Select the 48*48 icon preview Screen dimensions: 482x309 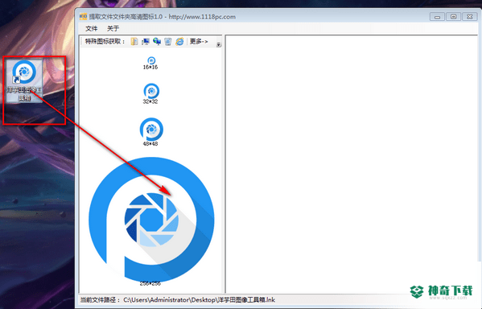tap(151, 132)
